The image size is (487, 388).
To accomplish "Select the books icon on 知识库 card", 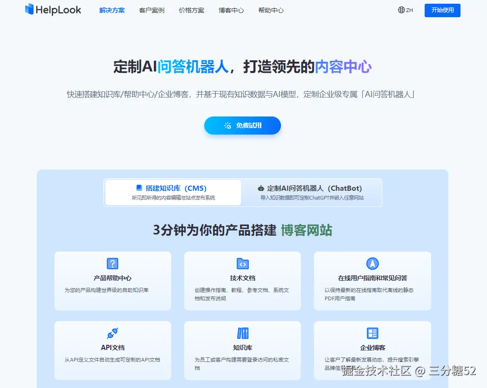I will [x=242, y=333].
